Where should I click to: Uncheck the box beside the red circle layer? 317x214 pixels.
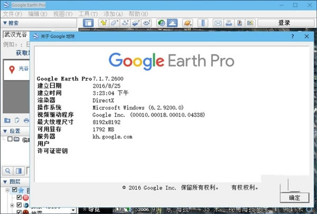point(19,197)
